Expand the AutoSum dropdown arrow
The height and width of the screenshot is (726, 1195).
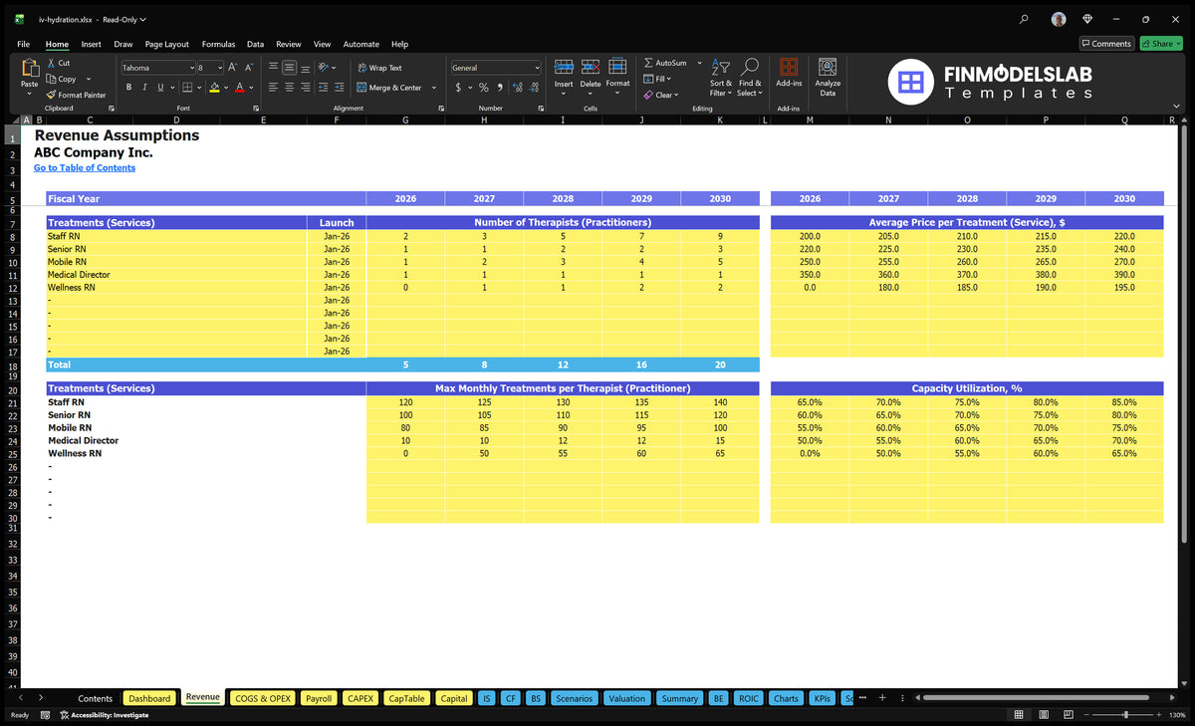(699, 63)
